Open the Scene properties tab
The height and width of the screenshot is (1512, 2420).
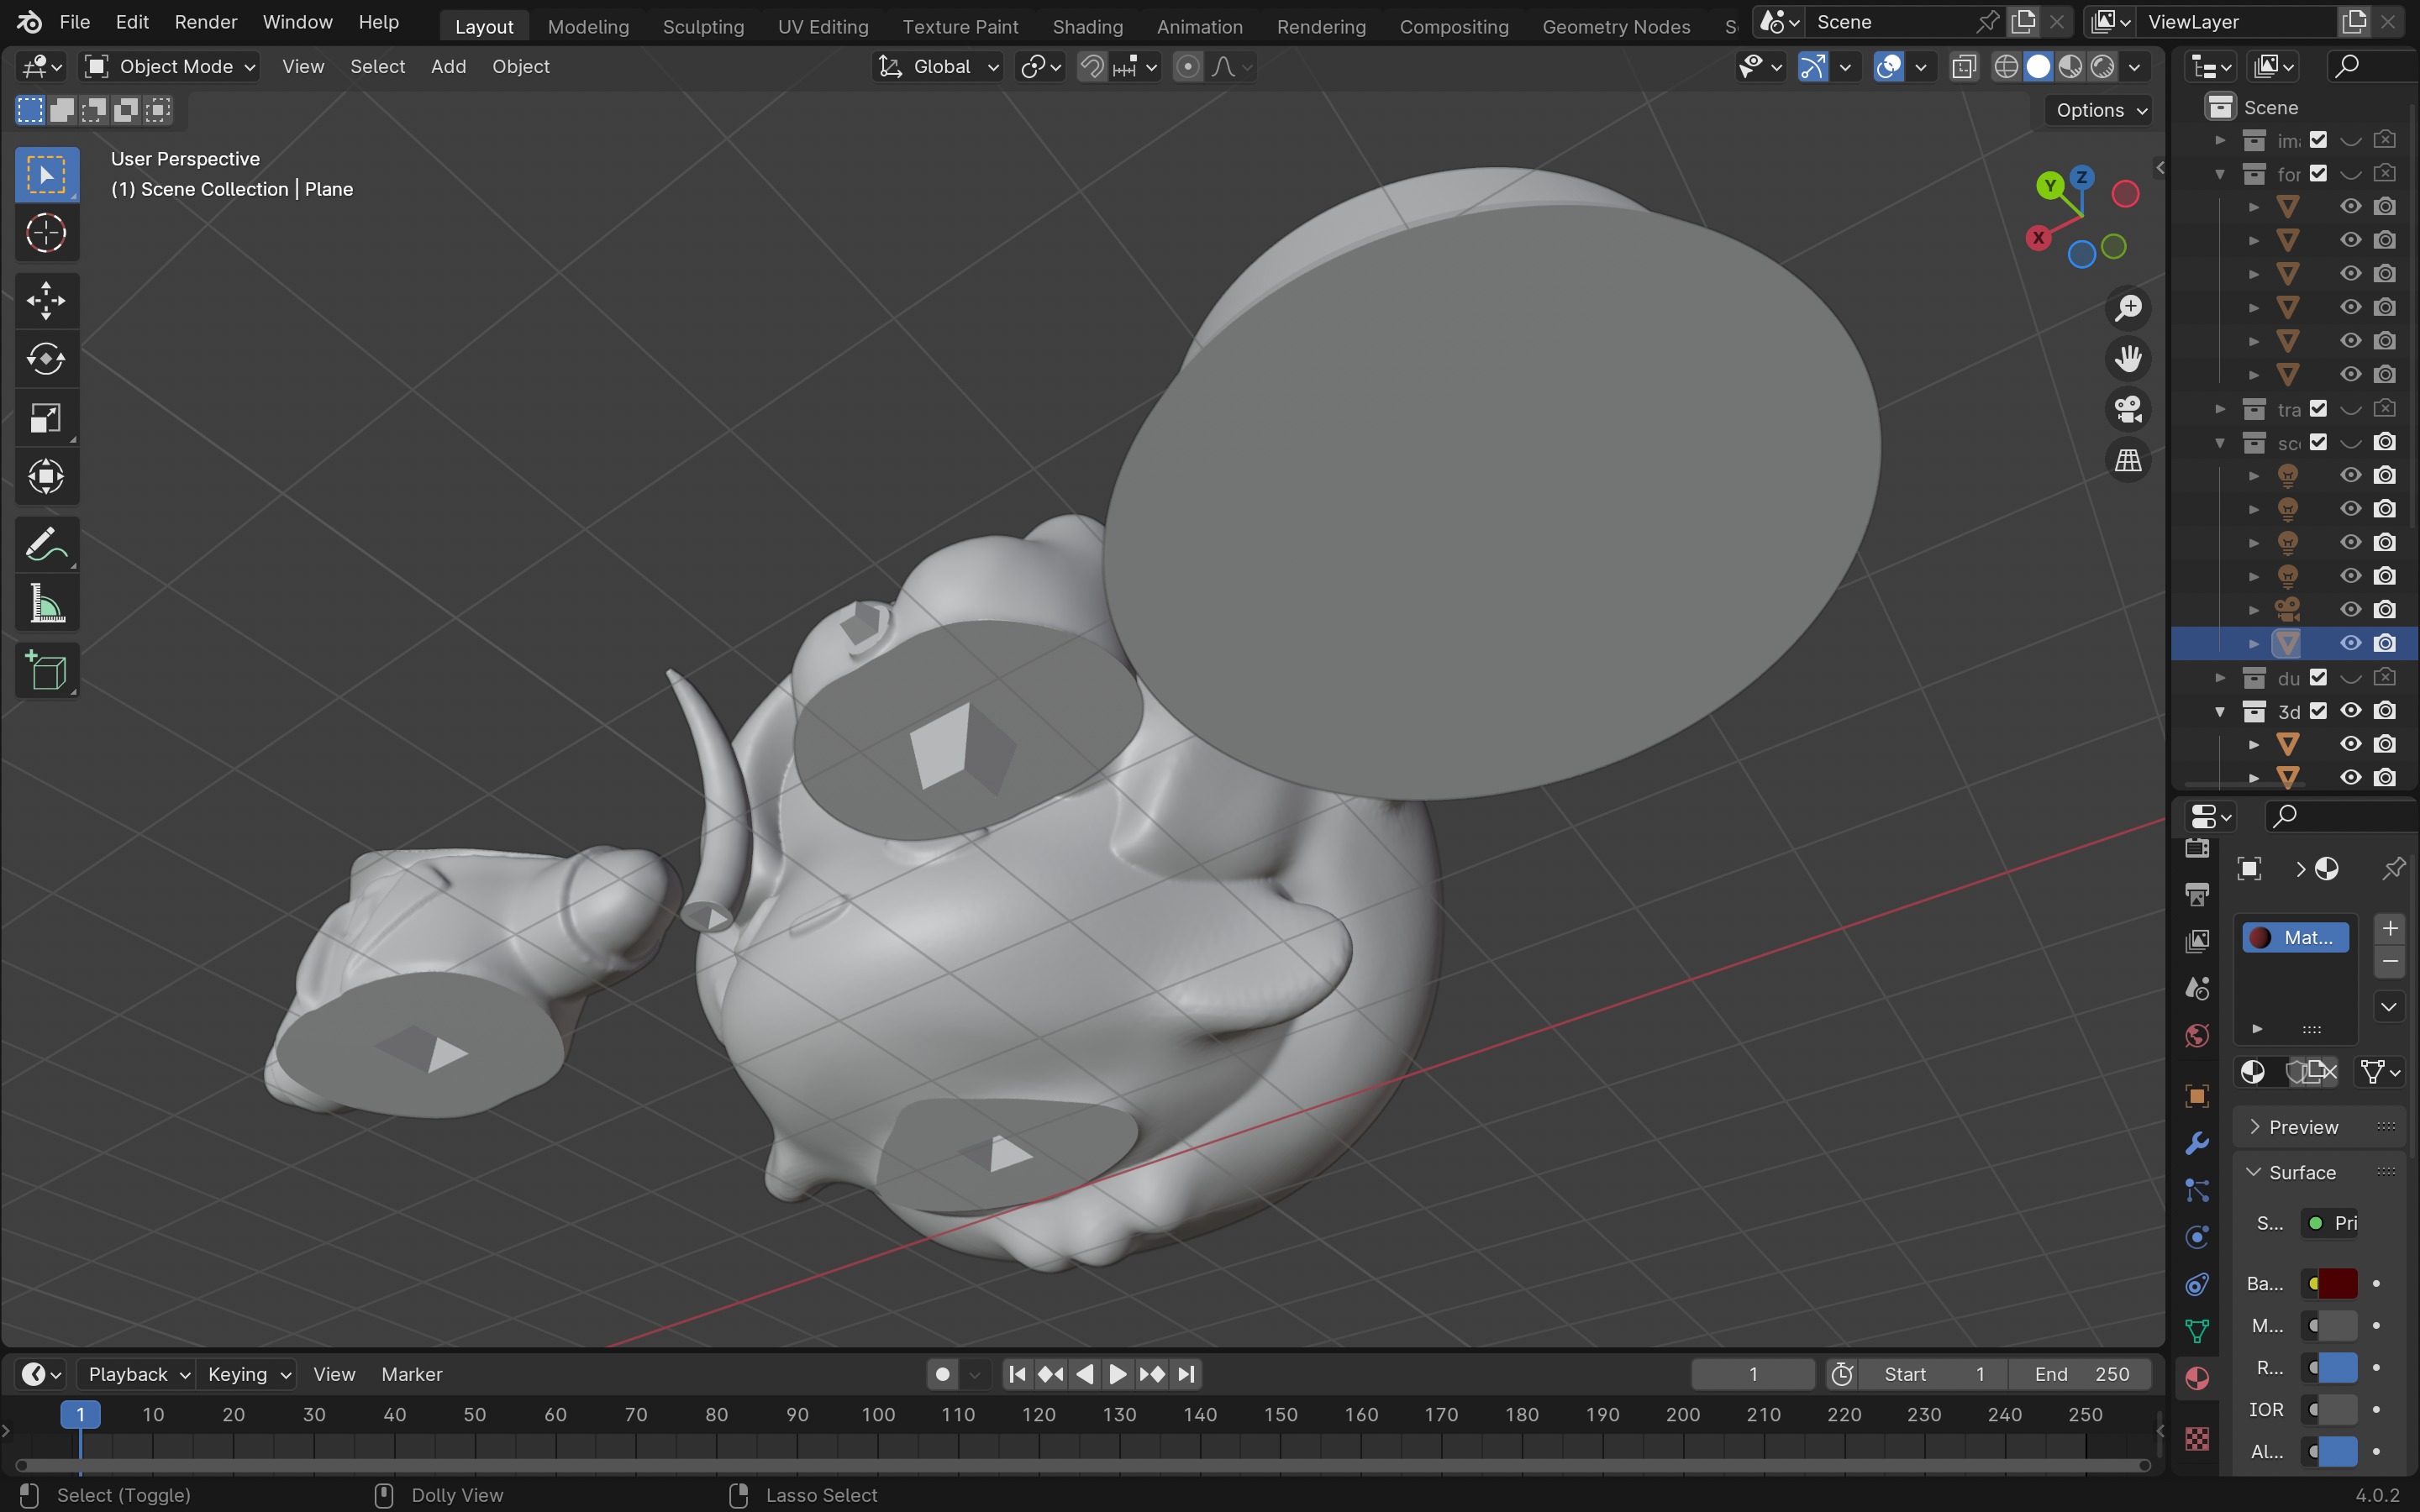(2197, 988)
